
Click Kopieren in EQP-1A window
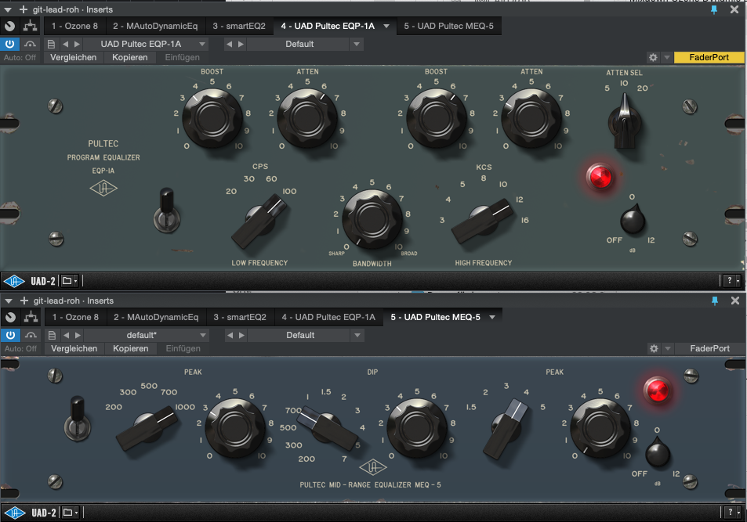point(129,57)
